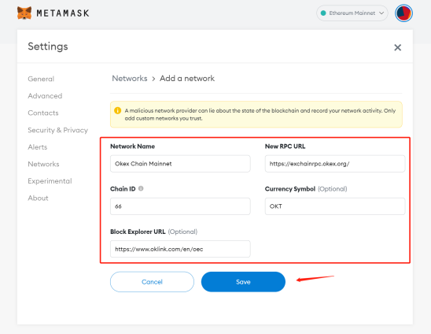This screenshot has height=334, width=431.
Task: Open General settings section
Action: coord(41,79)
